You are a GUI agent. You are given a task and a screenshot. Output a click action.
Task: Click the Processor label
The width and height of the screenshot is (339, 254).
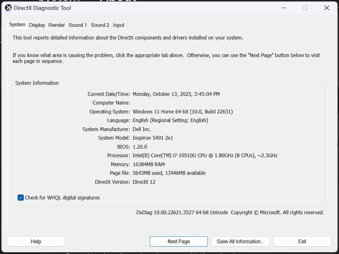(119, 155)
